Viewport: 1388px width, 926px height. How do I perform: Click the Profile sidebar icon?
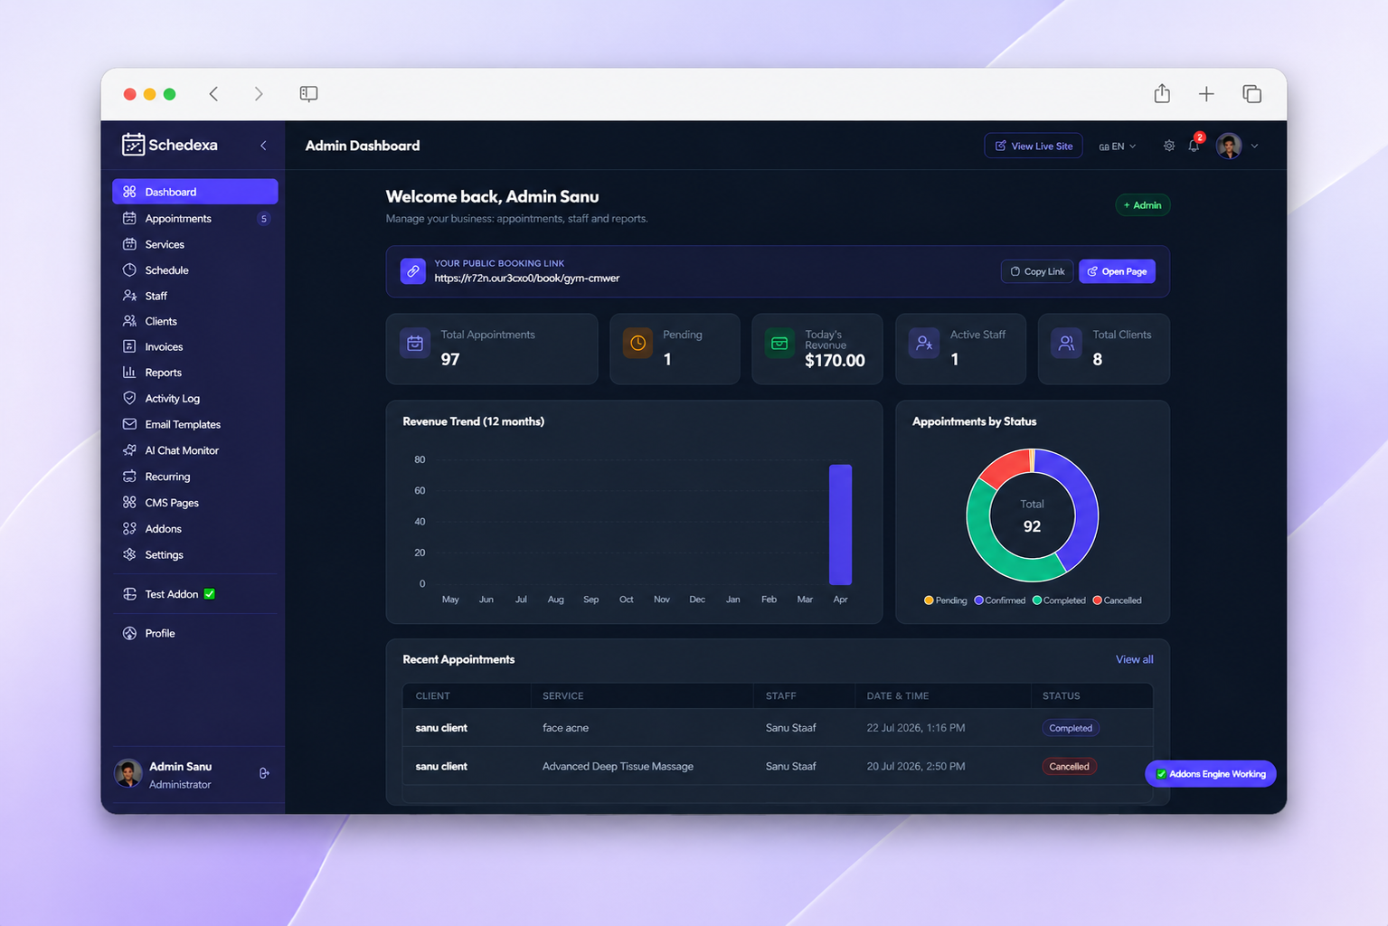129,633
